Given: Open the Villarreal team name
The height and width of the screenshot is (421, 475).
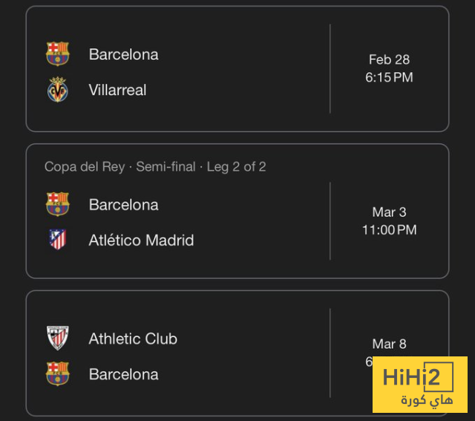Looking at the screenshot, I should tap(117, 90).
